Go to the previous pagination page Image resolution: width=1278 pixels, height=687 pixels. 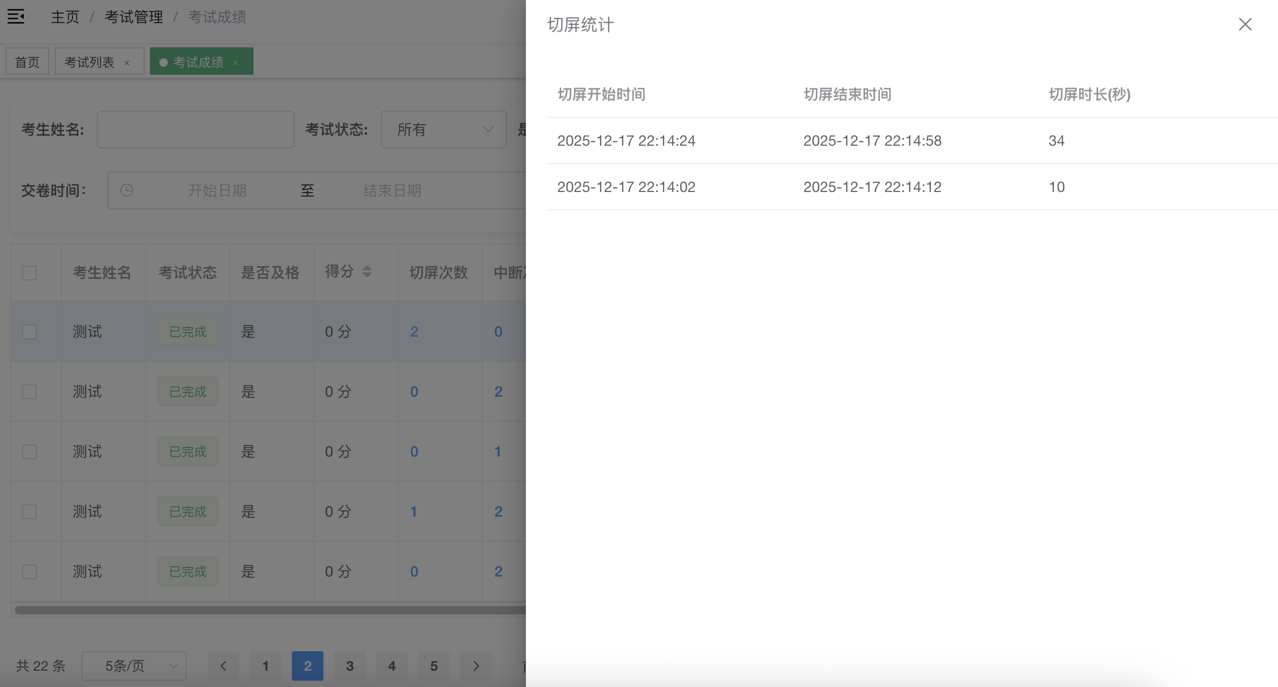(x=223, y=665)
